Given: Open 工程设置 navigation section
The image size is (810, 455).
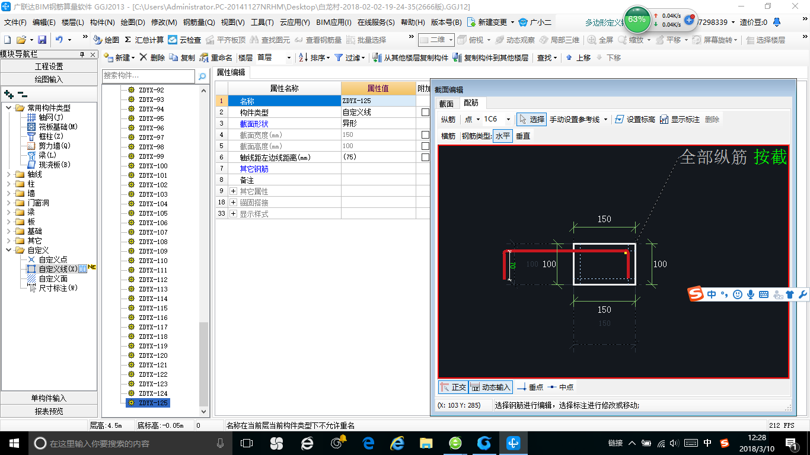Looking at the screenshot, I should point(49,66).
